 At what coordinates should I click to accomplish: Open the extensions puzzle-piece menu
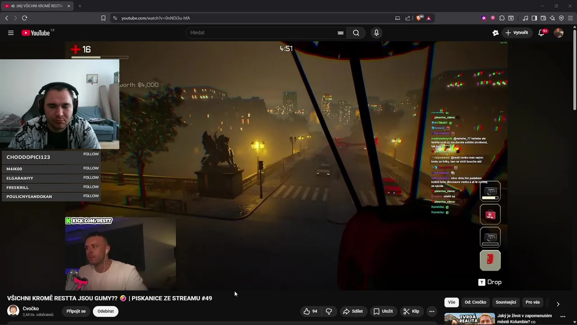point(502,18)
